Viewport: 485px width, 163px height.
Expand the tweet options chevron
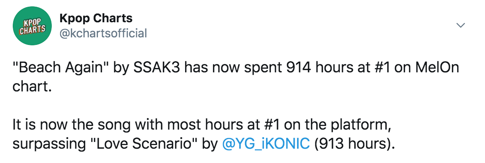(x=461, y=25)
